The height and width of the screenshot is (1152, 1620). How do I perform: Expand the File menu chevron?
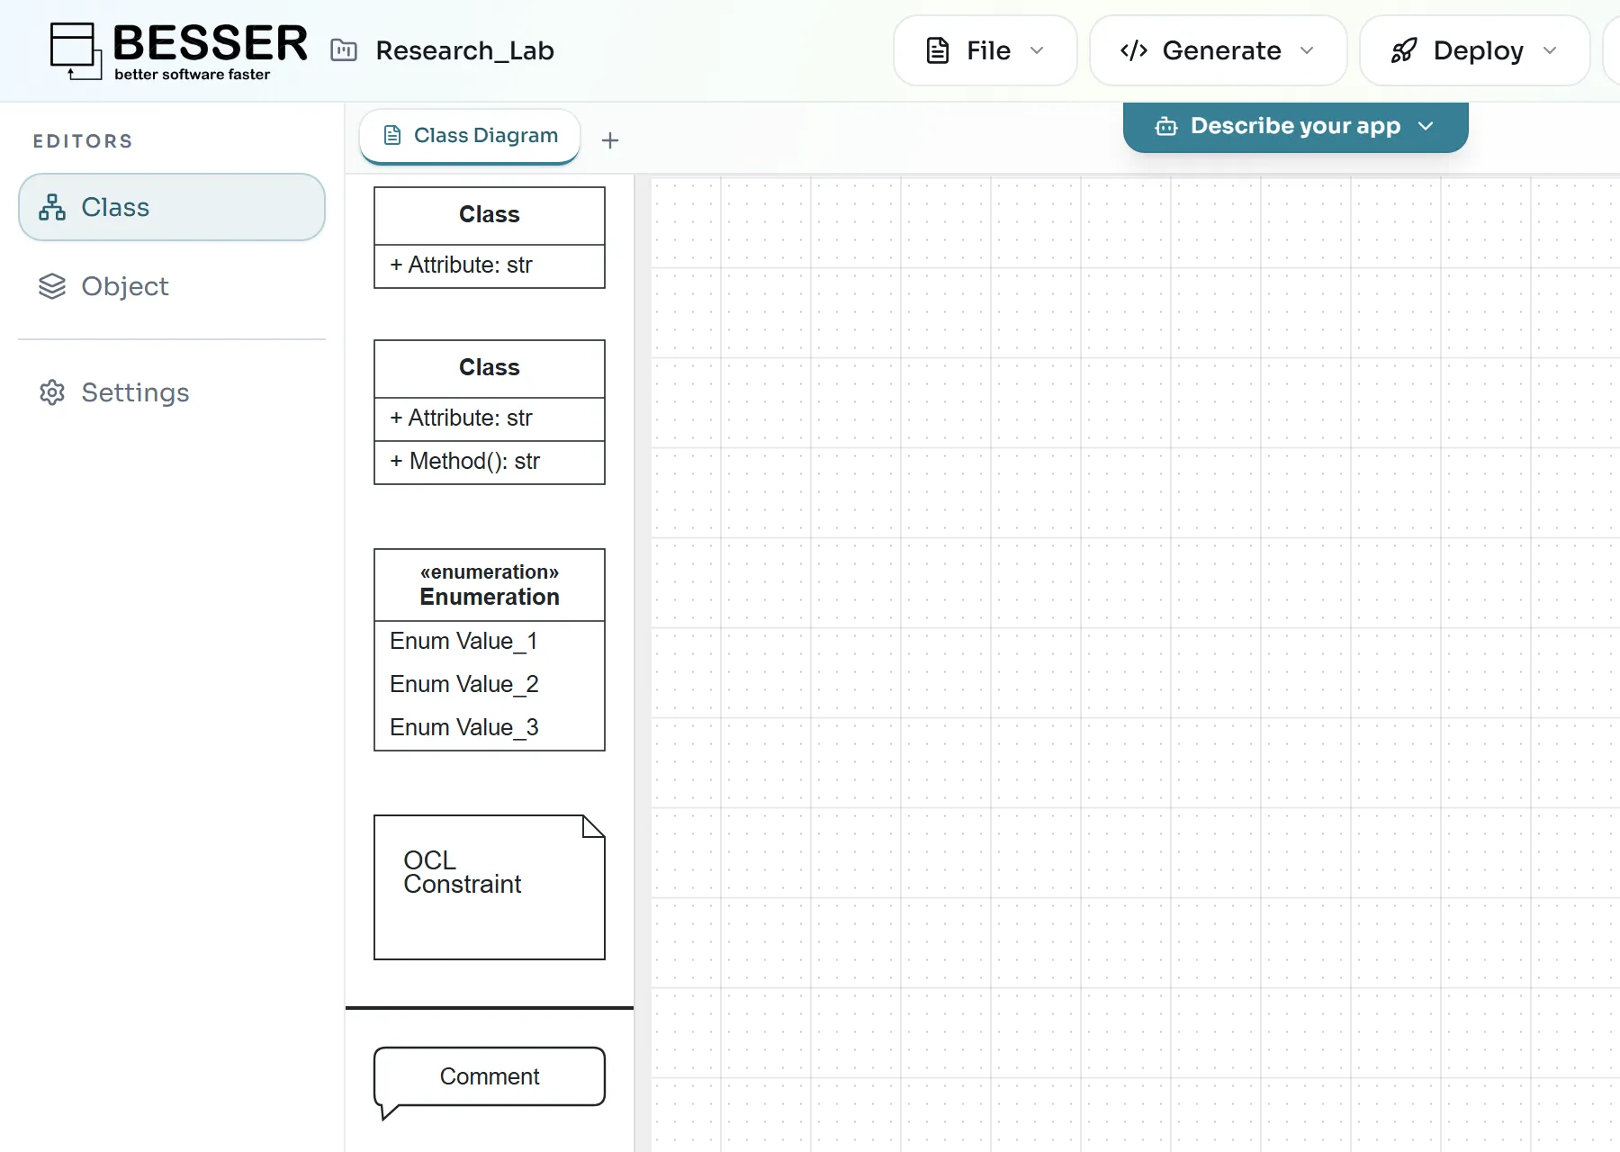[x=1037, y=50]
